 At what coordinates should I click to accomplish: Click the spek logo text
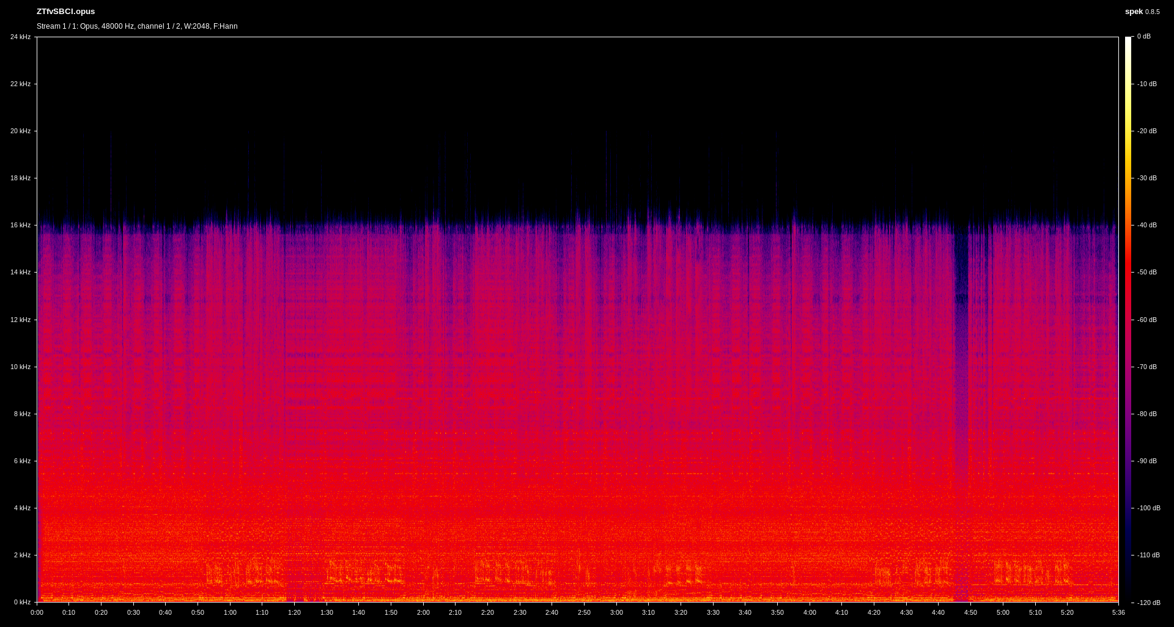tap(1134, 12)
